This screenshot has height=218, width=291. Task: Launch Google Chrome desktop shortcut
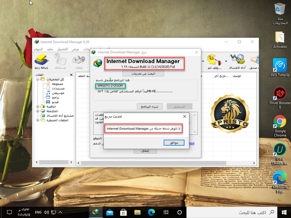pyautogui.click(x=280, y=126)
